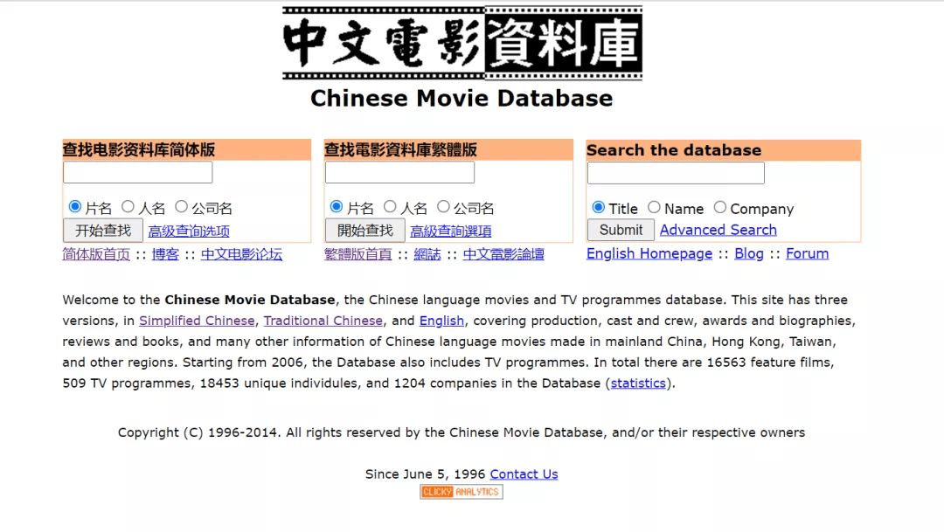
Task: Focus the simplified Chinese search input field
Action: pyautogui.click(x=138, y=172)
